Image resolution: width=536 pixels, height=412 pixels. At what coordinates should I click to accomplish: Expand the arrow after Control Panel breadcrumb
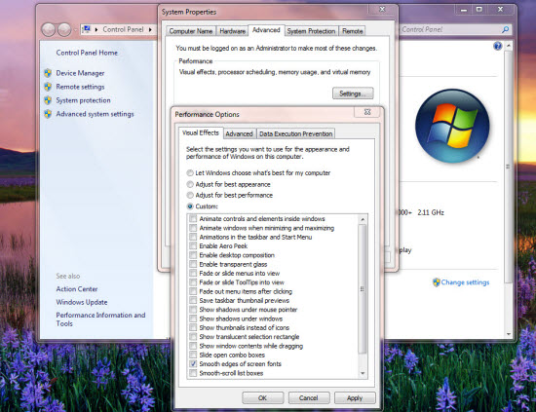pos(150,30)
